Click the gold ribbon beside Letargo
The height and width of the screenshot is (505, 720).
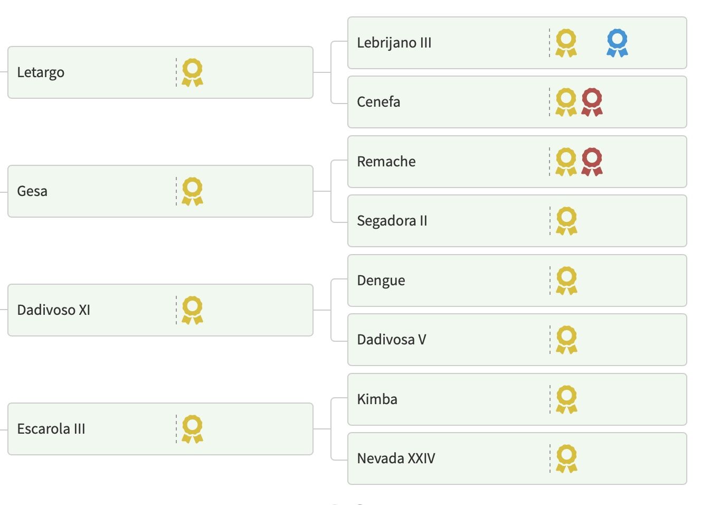coord(192,72)
